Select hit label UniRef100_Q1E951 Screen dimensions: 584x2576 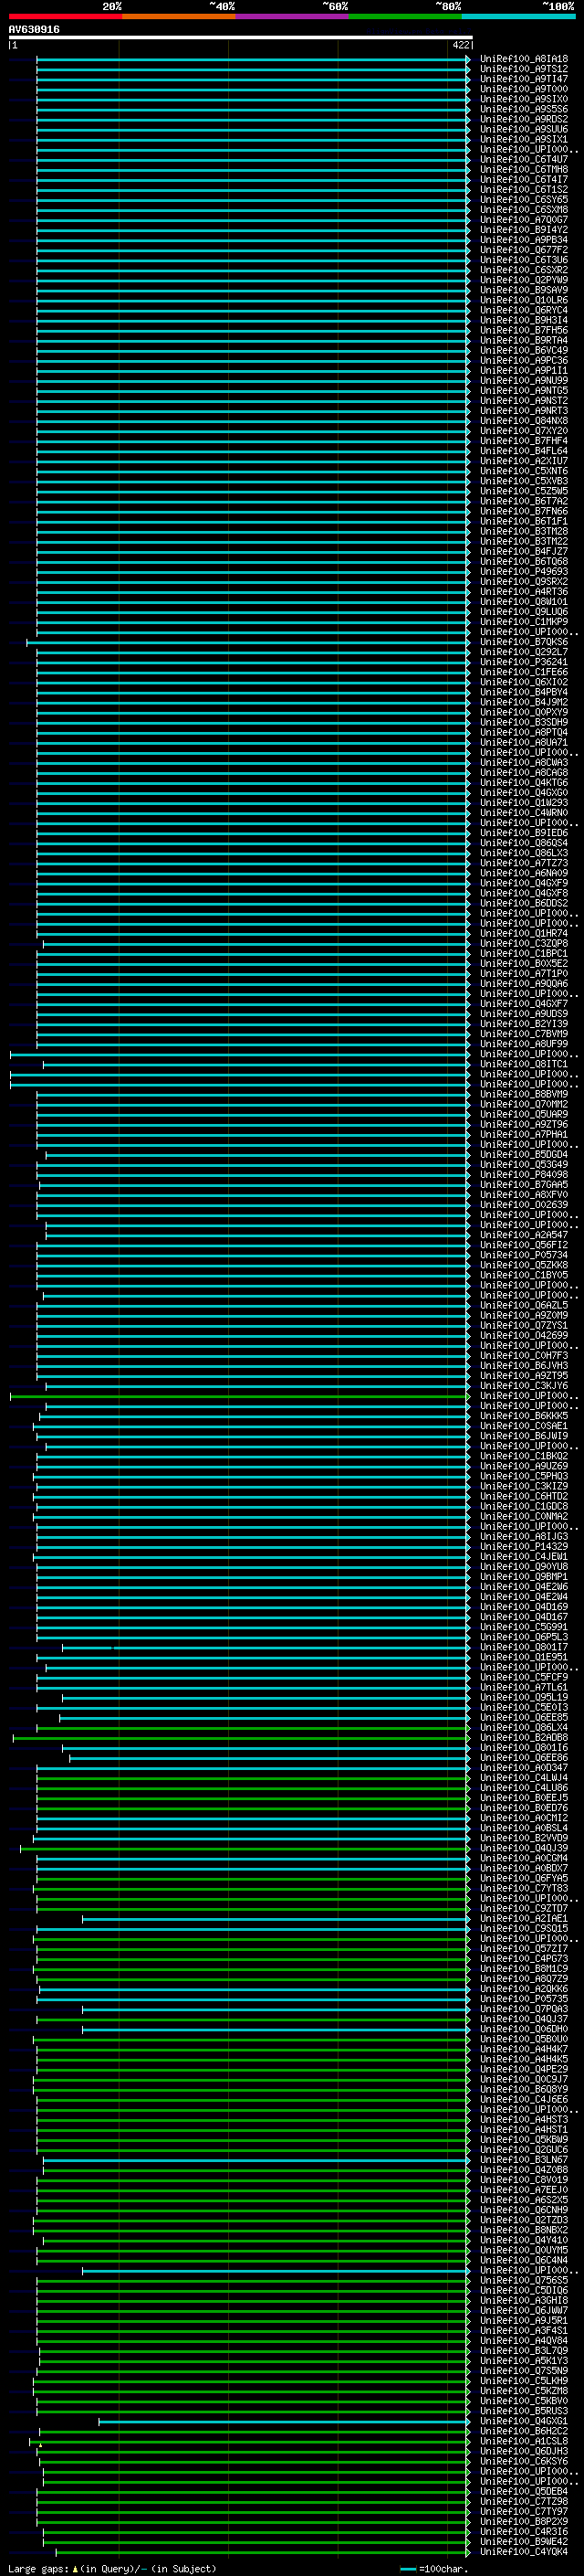(524, 1657)
